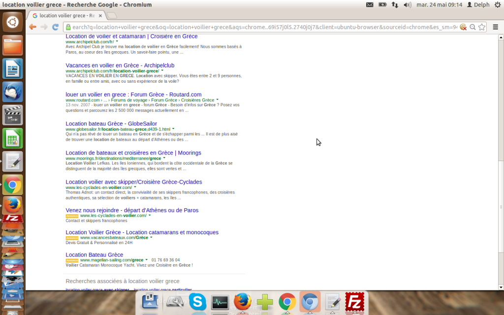504x315 pixels.
Task: Select the 'location voilier grece' browser tab
Action: pos(67,15)
